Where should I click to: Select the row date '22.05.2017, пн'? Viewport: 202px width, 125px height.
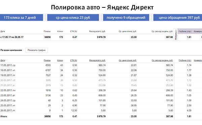[x=8, y=90]
